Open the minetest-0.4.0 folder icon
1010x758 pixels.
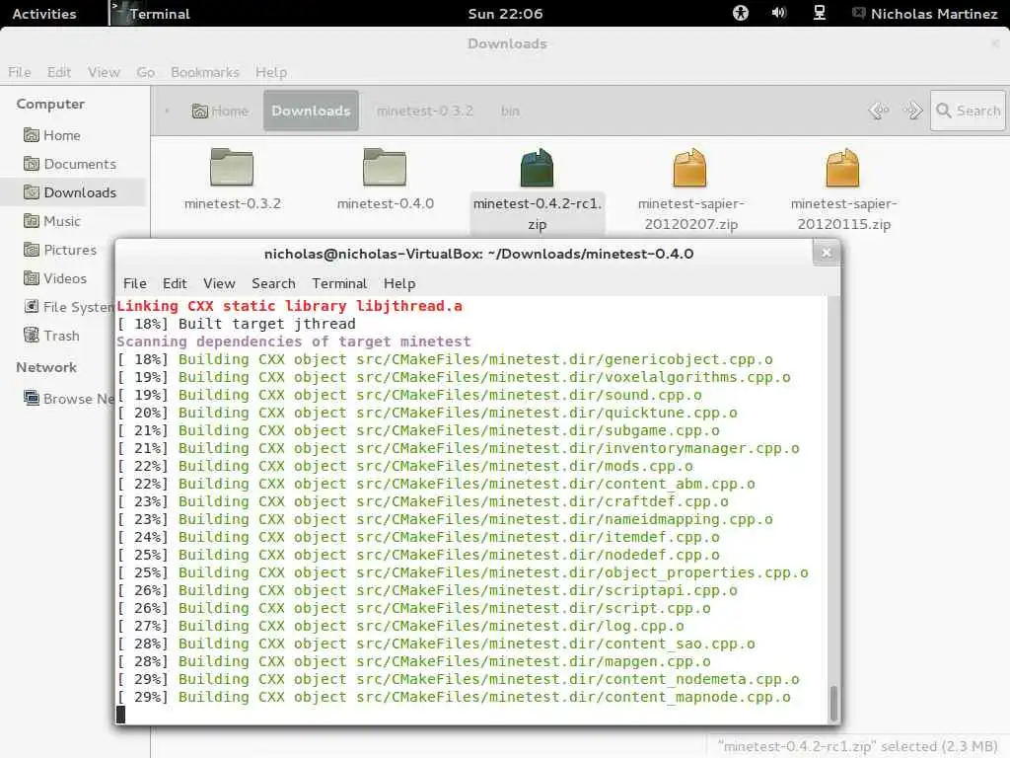[385, 167]
